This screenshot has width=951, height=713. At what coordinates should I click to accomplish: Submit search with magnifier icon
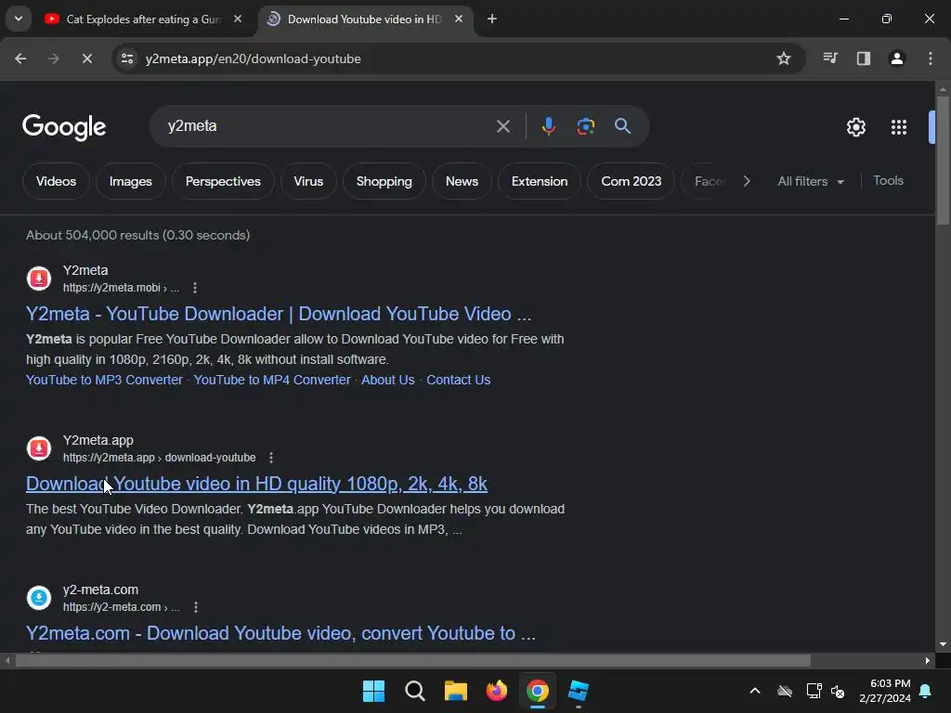click(622, 126)
